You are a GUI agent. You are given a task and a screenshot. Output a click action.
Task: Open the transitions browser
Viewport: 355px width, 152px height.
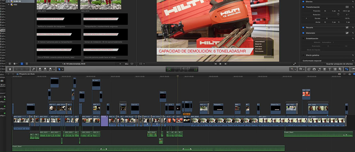pos(324,69)
